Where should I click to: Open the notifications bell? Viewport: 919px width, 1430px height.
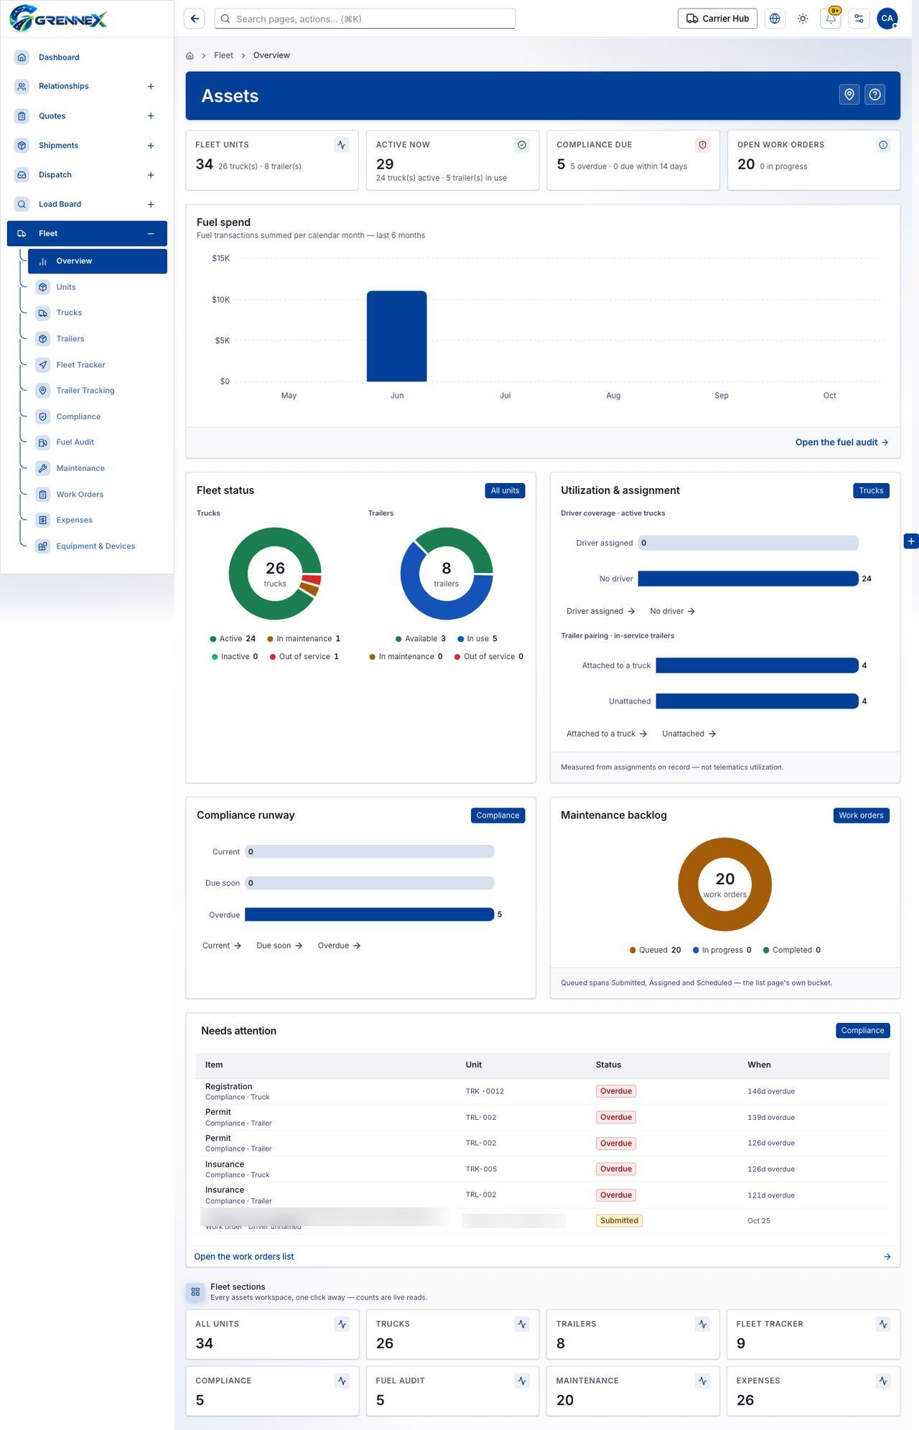831,19
